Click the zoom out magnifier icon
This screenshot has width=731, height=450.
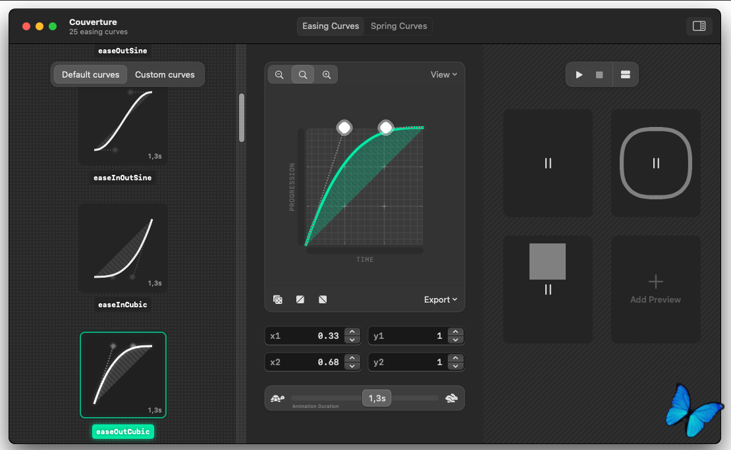(x=279, y=75)
